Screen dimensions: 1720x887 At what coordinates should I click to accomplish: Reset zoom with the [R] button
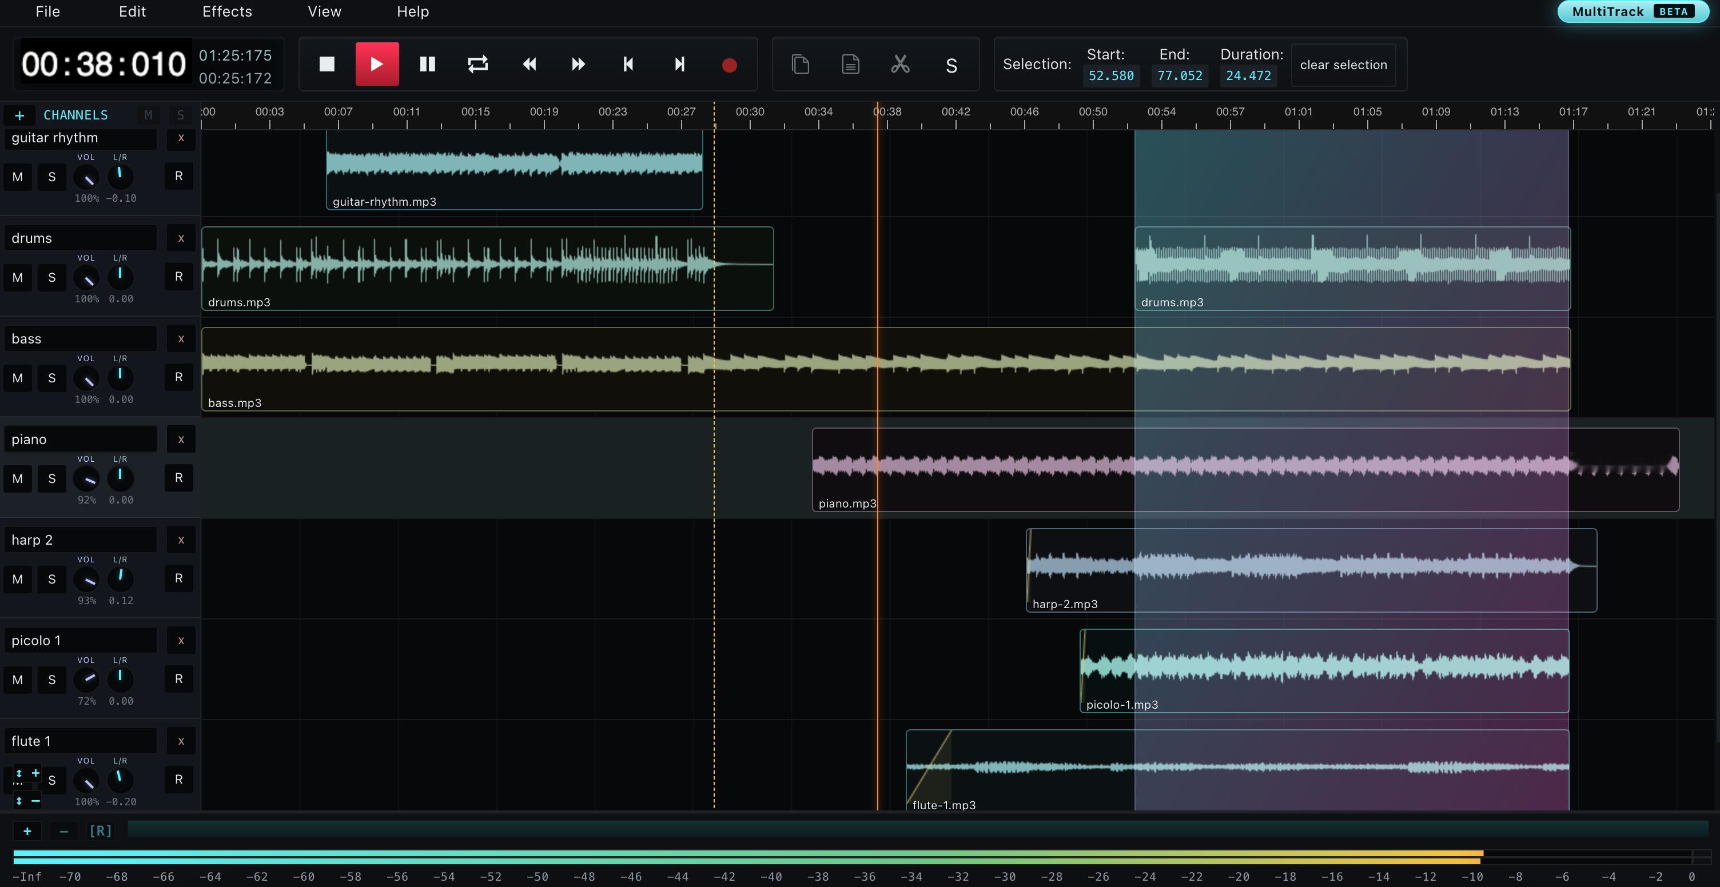point(101,831)
